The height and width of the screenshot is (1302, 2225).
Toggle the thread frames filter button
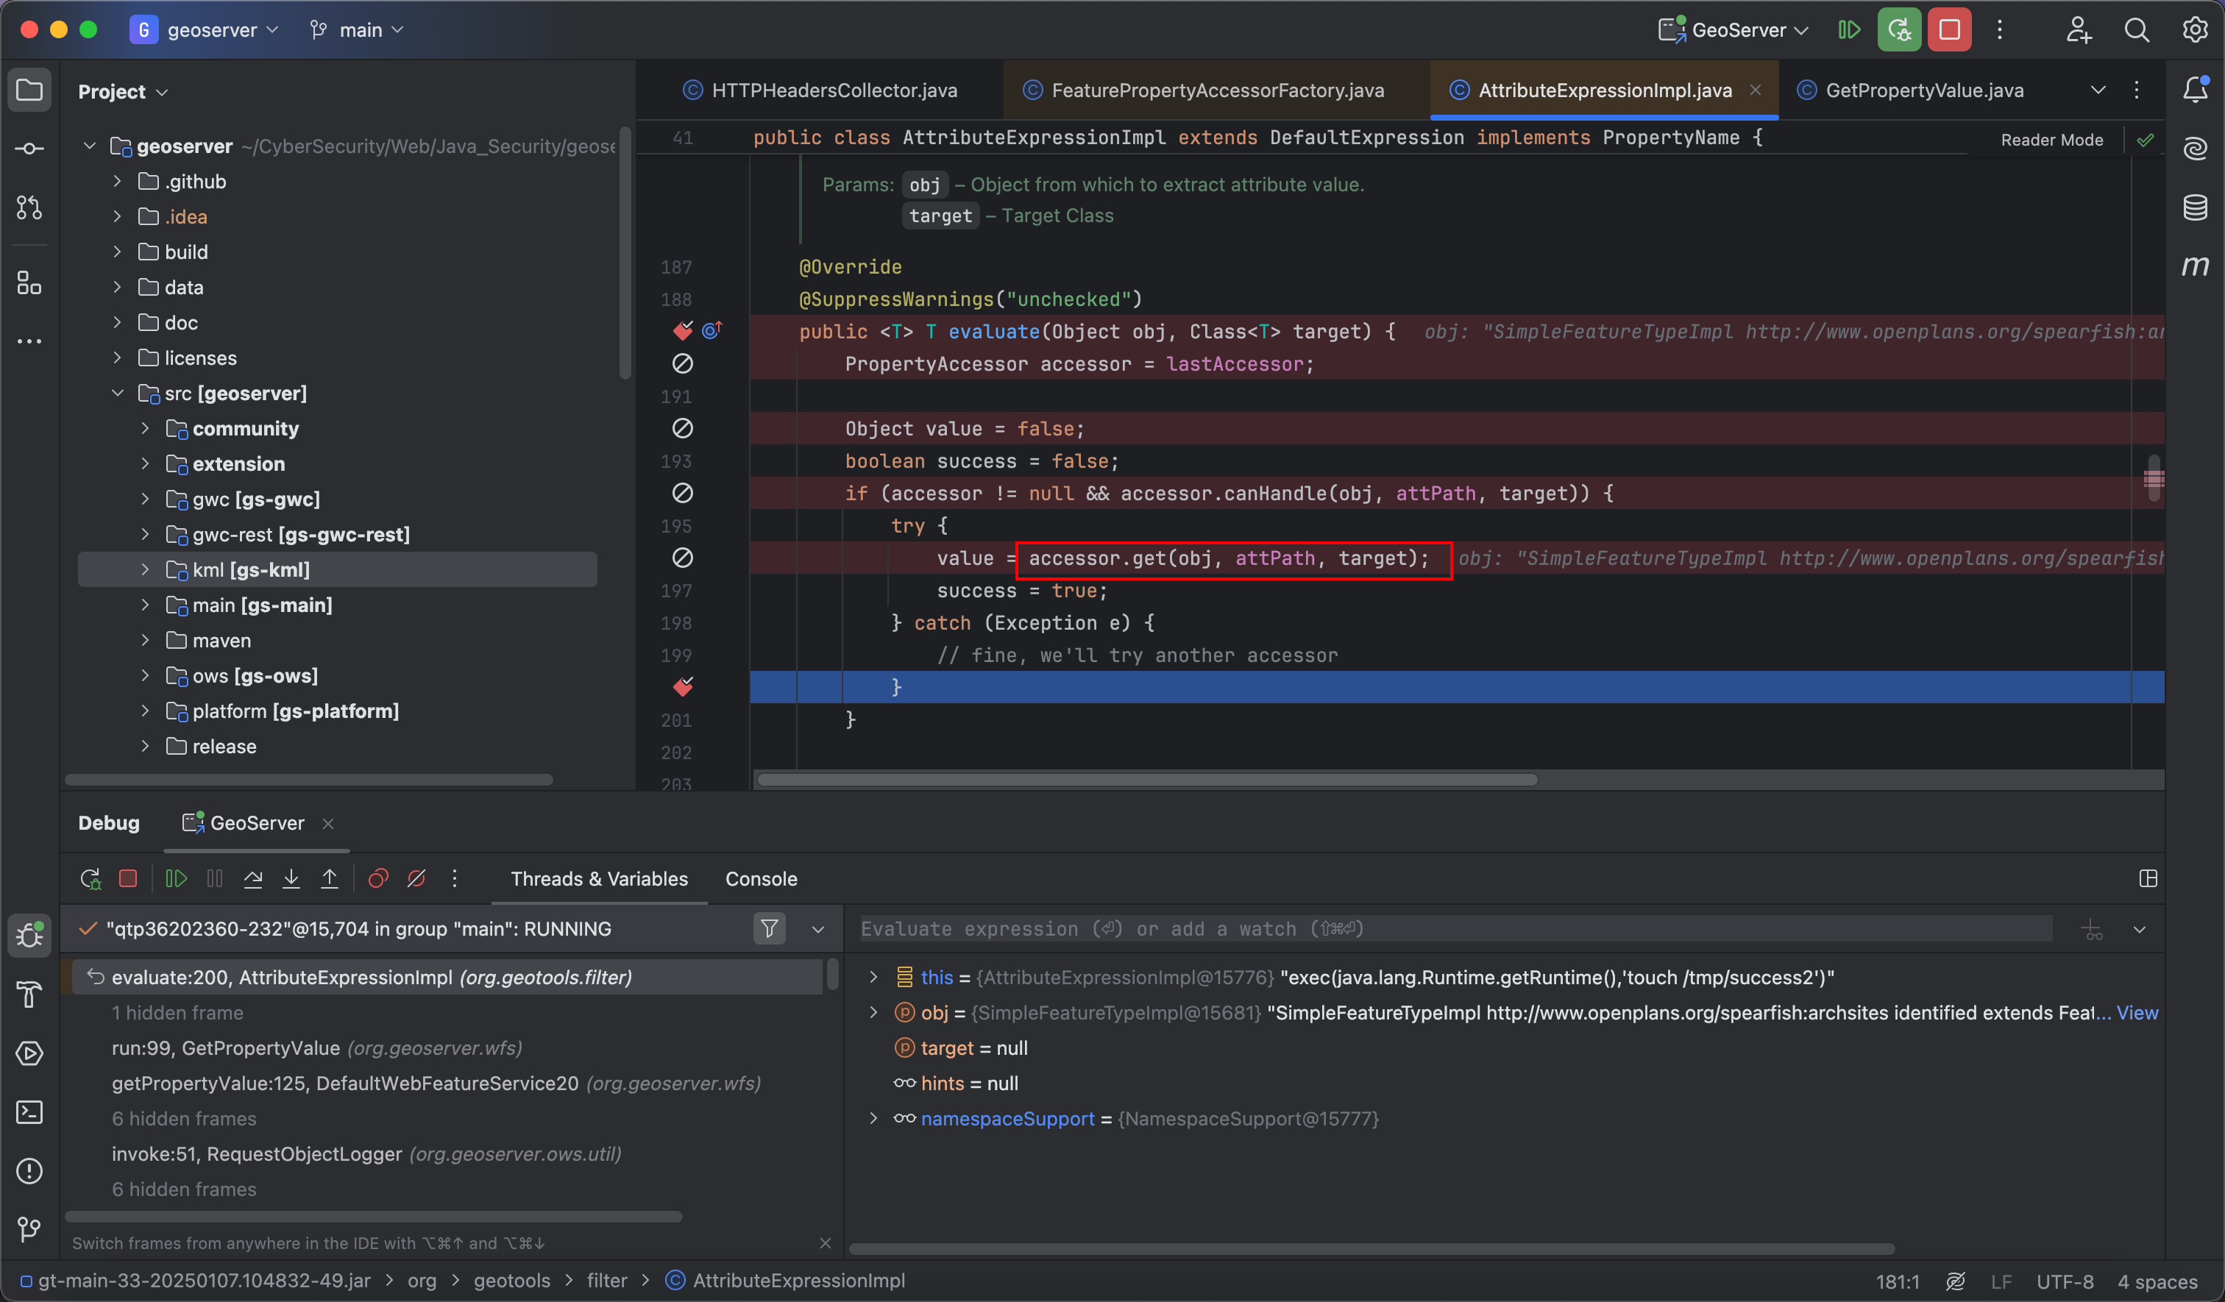click(769, 928)
